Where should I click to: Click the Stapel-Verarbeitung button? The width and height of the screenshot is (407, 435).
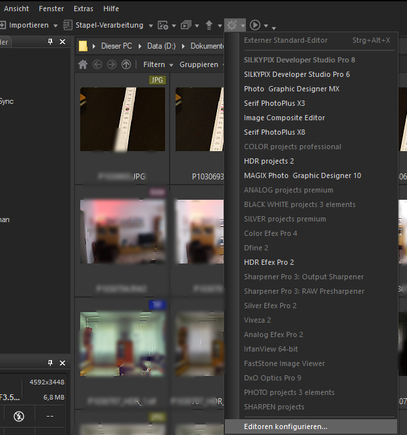click(x=107, y=25)
